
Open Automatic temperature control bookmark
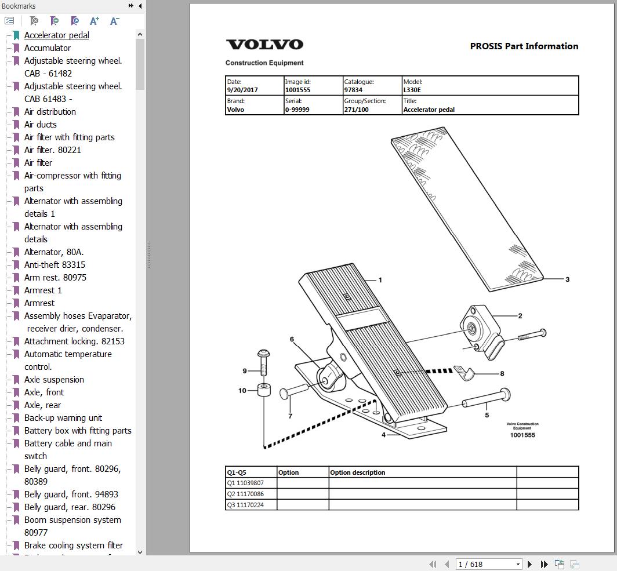click(68, 360)
